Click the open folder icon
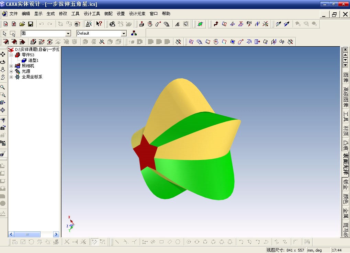Image resolution: width=350 pixels, height=253 pixels. click(22, 24)
